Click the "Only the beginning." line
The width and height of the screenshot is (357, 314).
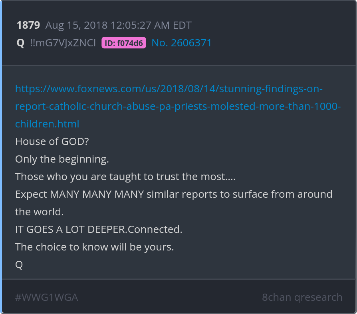(62, 159)
